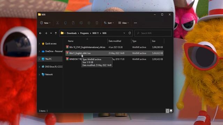Open the New item dropdown button

pyautogui.click(x=45, y=23)
